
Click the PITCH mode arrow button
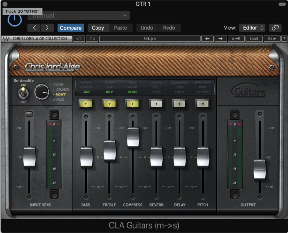(203, 104)
